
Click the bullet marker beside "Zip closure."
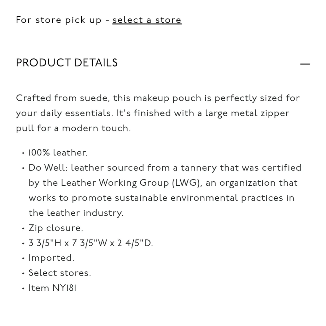tap(23, 228)
